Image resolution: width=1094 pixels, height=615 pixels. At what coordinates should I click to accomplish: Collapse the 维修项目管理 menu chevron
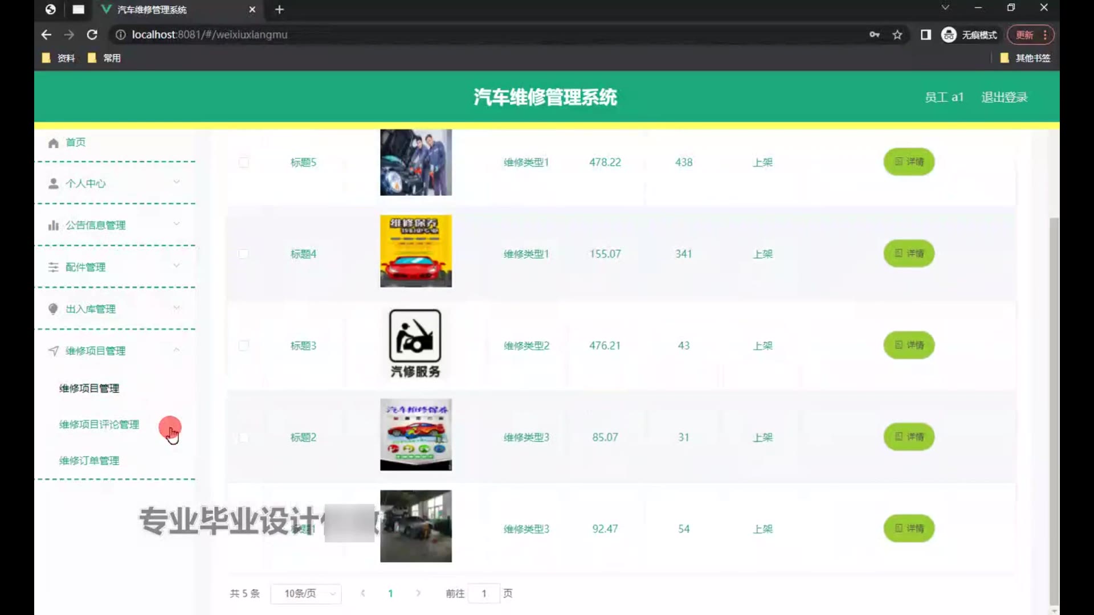[x=177, y=350]
